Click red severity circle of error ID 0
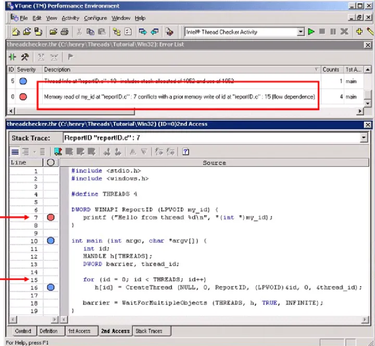The width and height of the screenshot is (375, 346). [23, 97]
